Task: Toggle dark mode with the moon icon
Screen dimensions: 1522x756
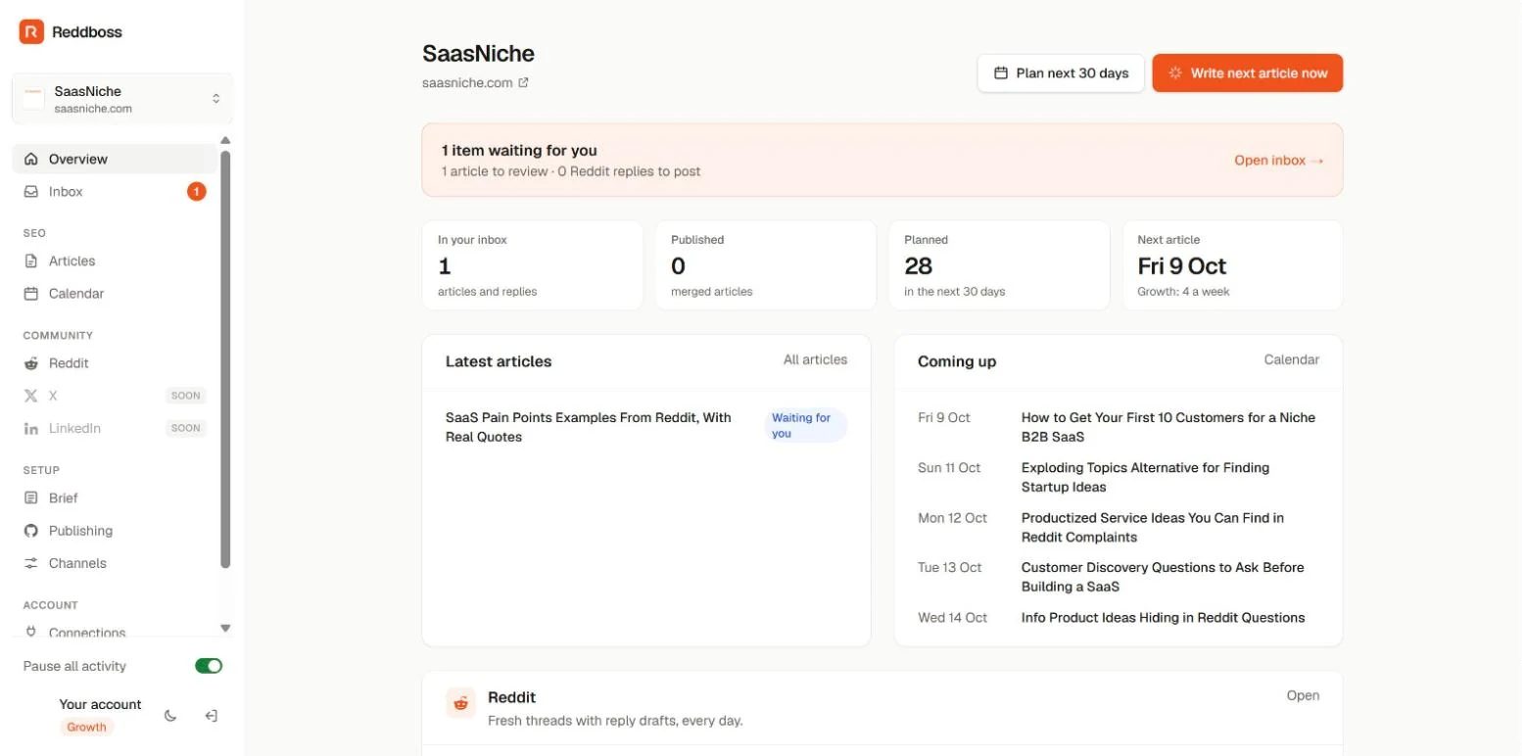Action: (x=170, y=716)
